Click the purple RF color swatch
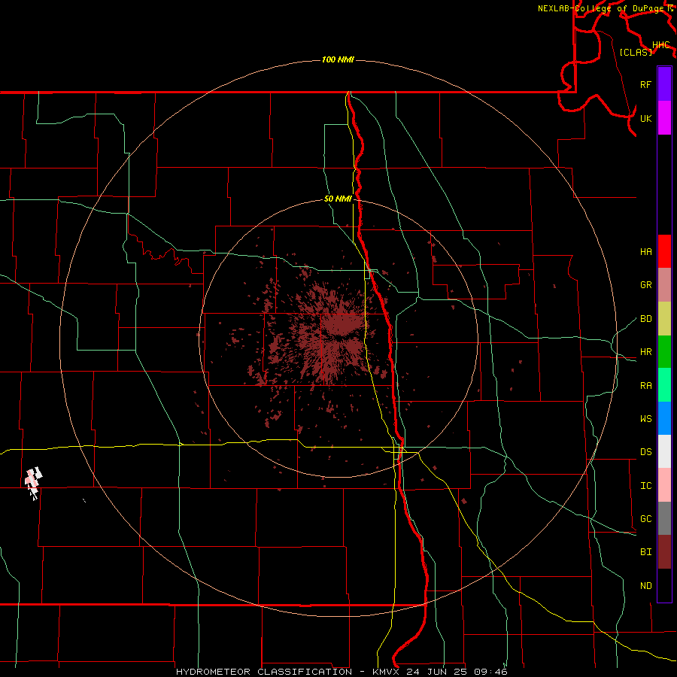Screen dimensions: 677x677 664,84
